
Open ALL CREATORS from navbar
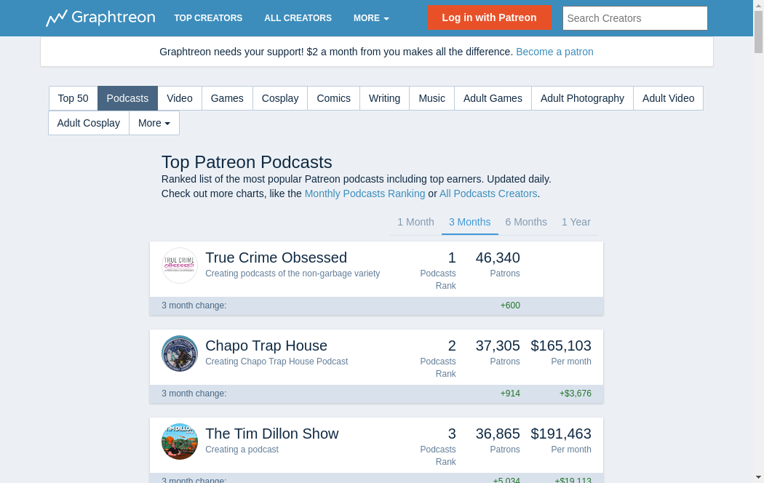pos(298,18)
